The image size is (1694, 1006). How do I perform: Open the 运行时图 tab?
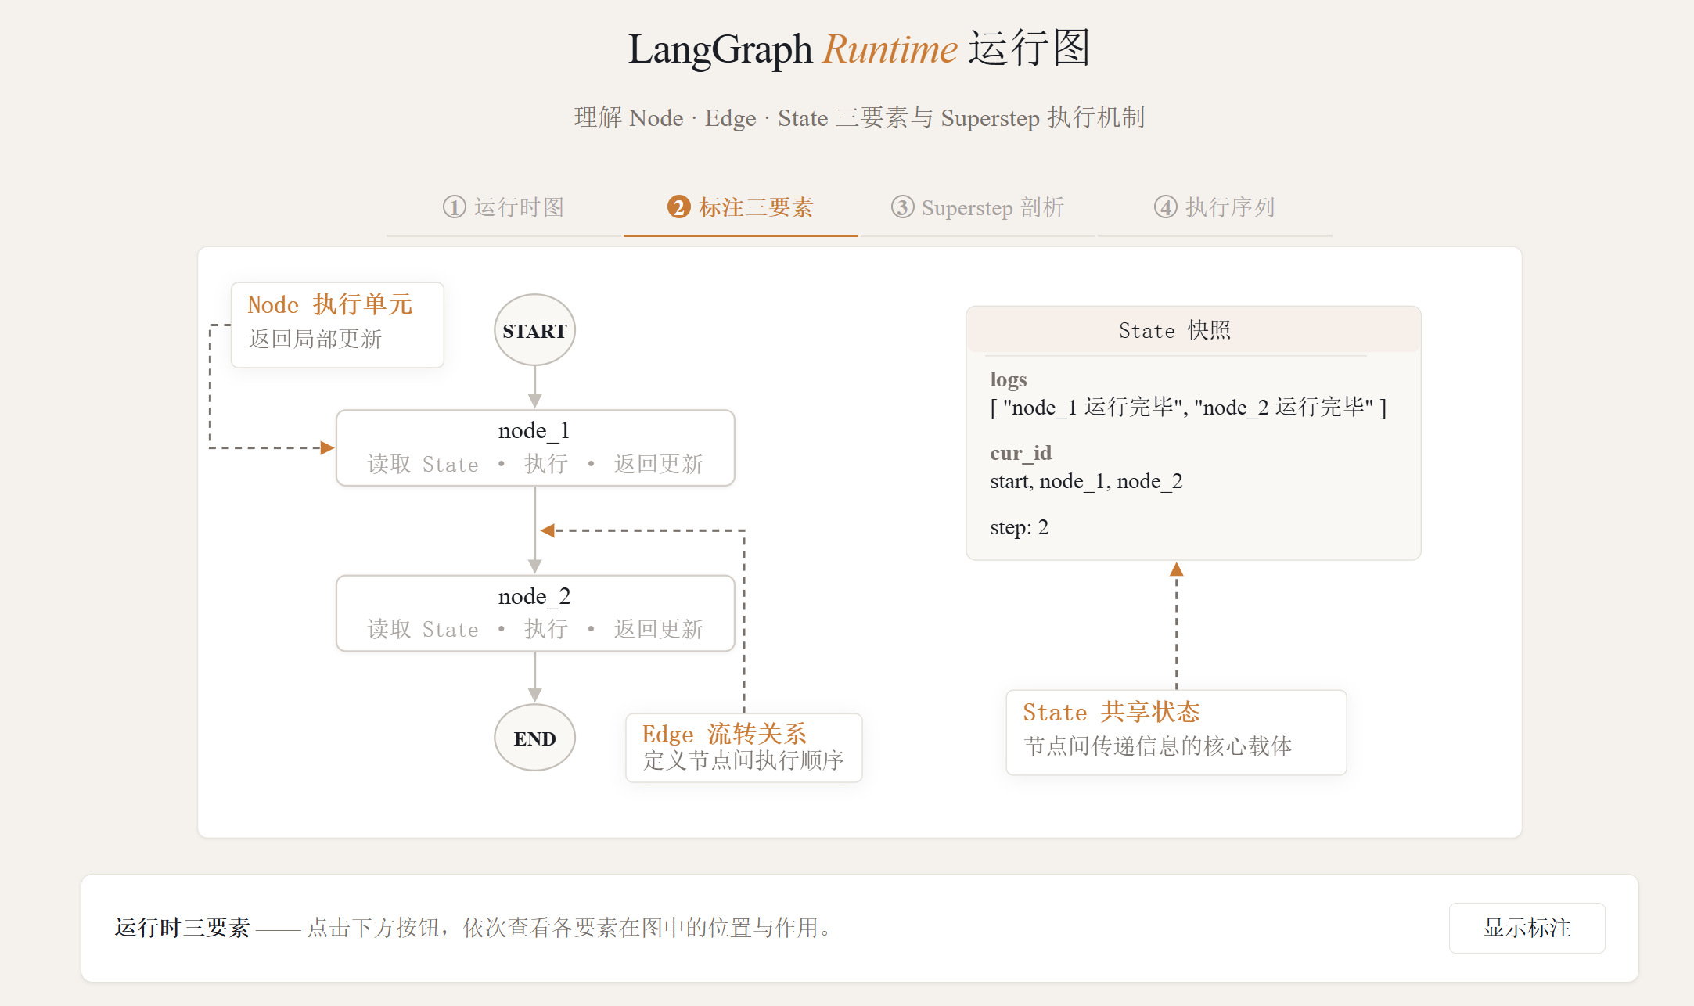[504, 207]
